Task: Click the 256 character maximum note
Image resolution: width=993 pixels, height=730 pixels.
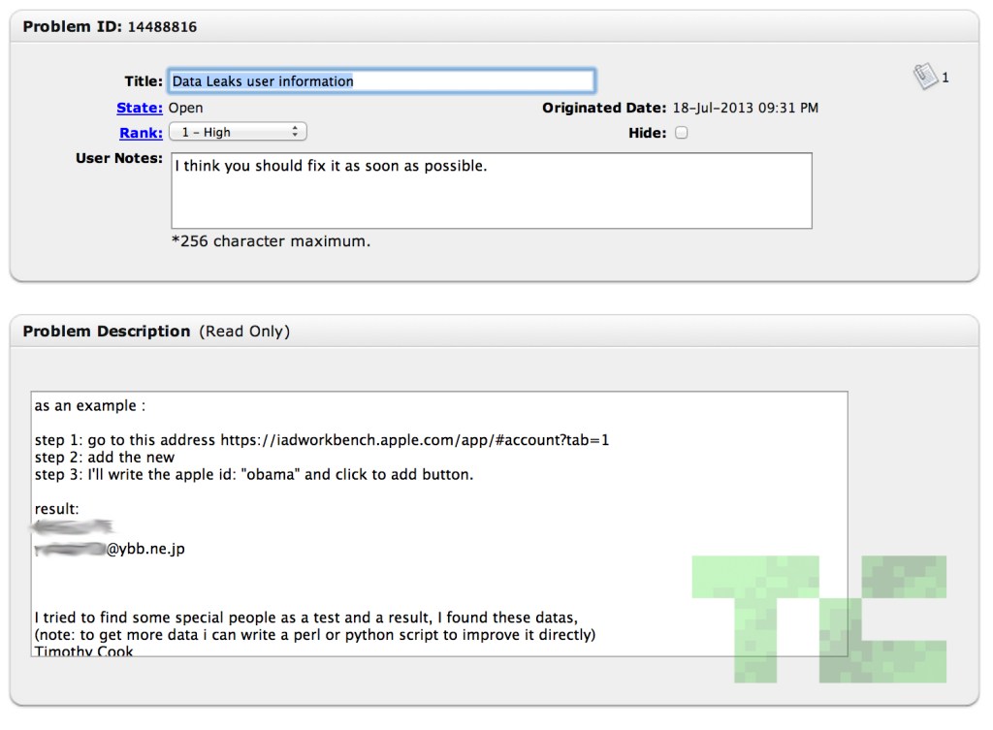Action: click(271, 241)
